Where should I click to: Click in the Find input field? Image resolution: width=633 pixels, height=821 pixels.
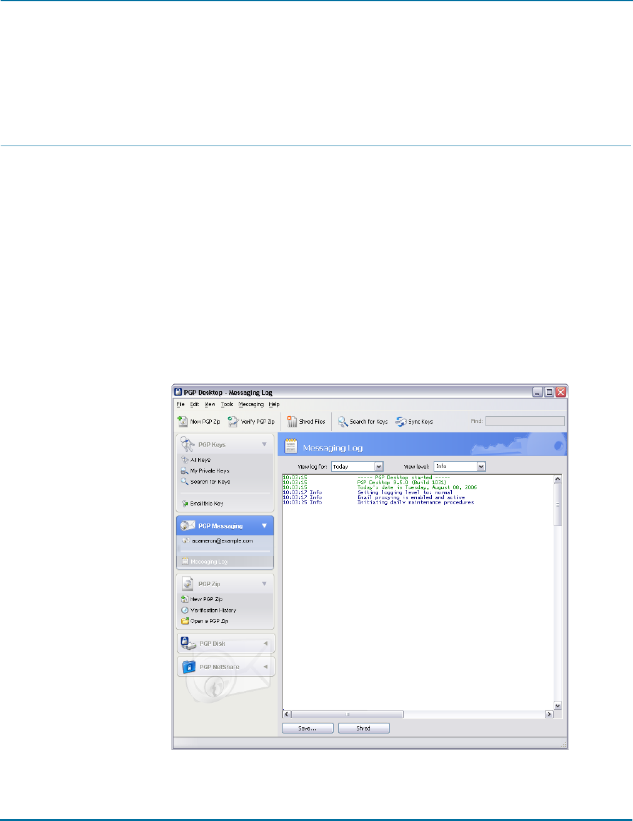point(525,421)
